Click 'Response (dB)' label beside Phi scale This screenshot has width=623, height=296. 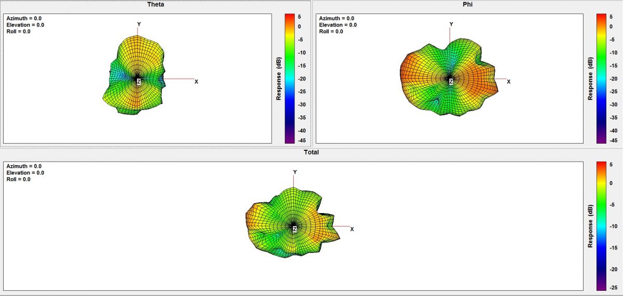(x=591, y=78)
